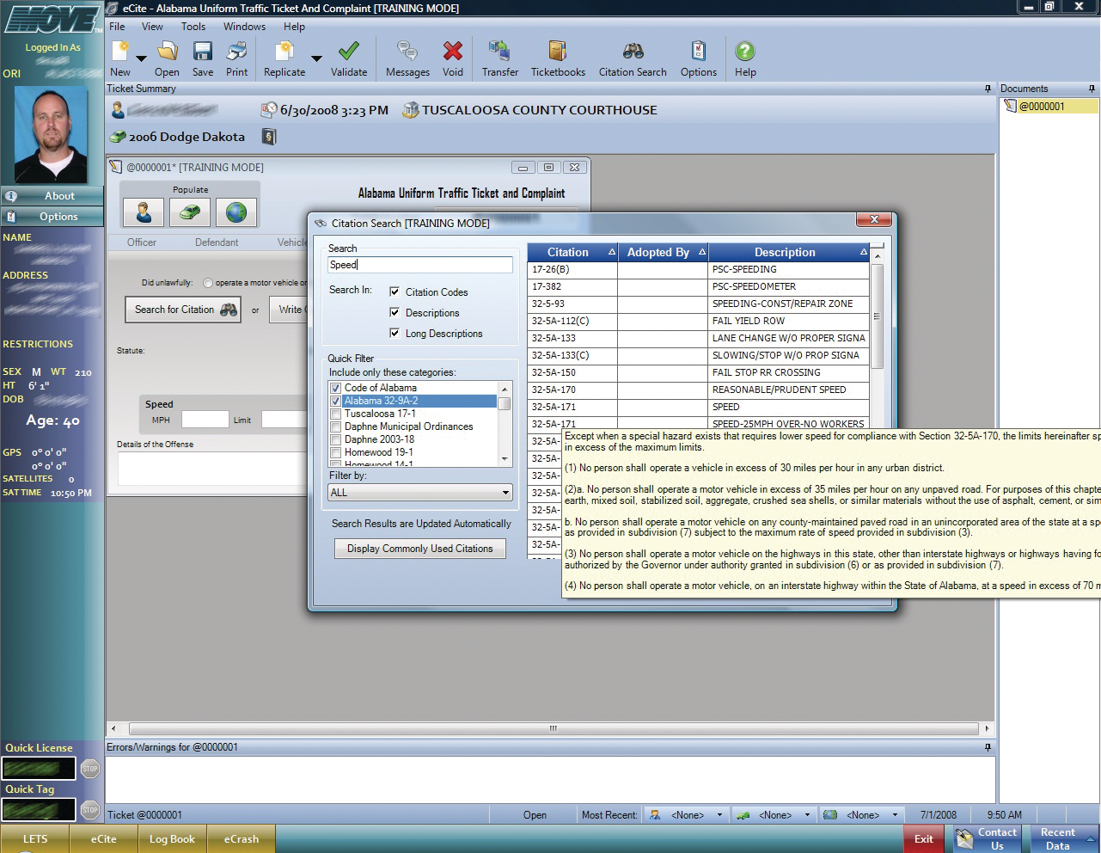
Task: Populate location with globe icon
Action: tap(236, 212)
